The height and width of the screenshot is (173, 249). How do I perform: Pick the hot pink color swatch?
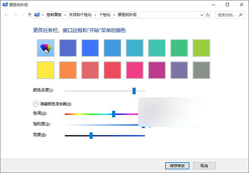(x=134, y=70)
